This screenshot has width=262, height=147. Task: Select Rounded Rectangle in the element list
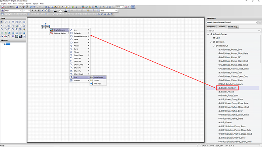[x=80, y=36]
